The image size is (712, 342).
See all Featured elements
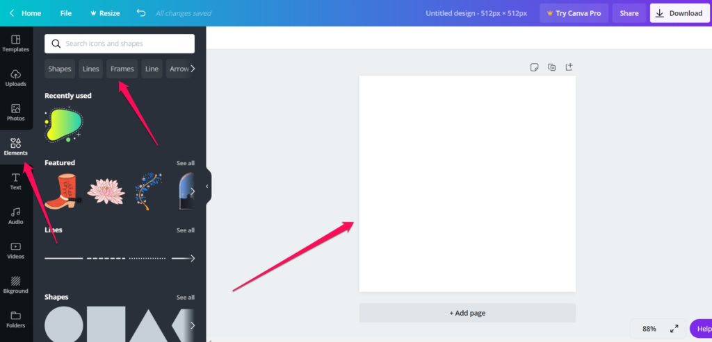185,163
